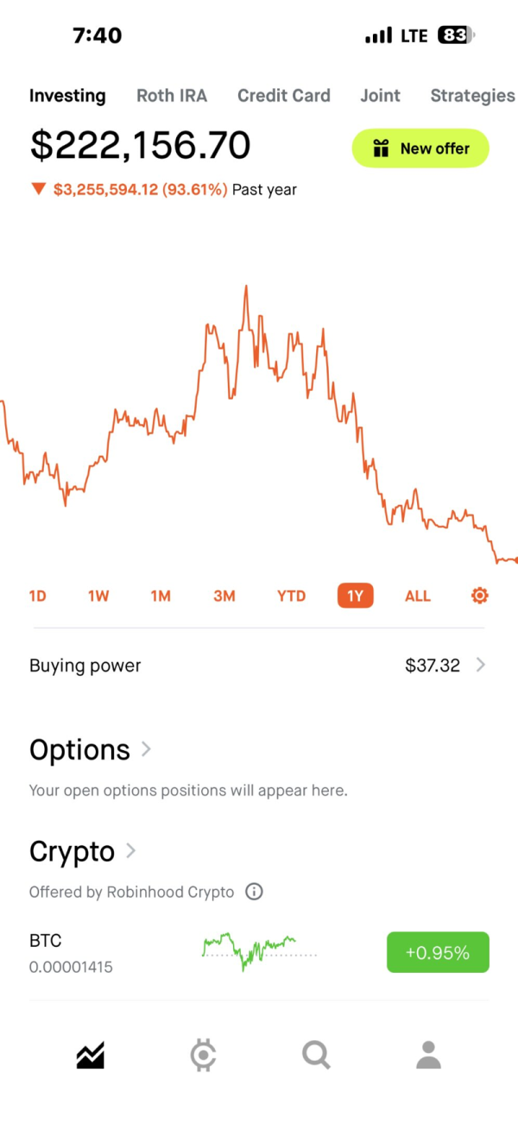Viewport: 518px width, 1123px height.
Task: Open the crypto tab in bottom bar
Action: (x=203, y=1055)
